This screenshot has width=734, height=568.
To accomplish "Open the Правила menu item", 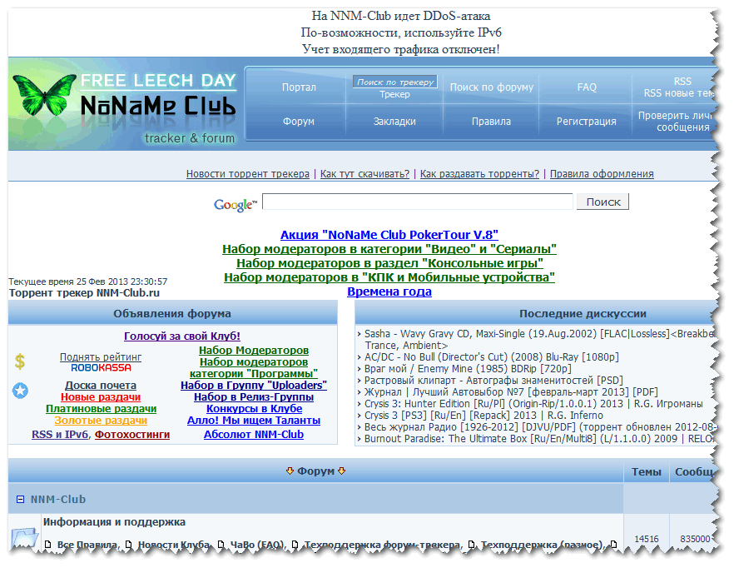I will coord(491,122).
